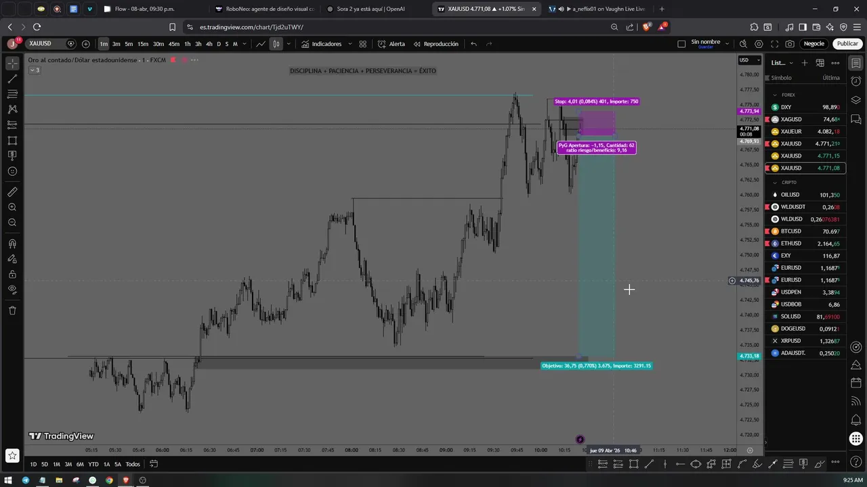Switch to the 4h timeframe
Viewport: 867px width, 487px height.
pyautogui.click(x=209, y=44)
